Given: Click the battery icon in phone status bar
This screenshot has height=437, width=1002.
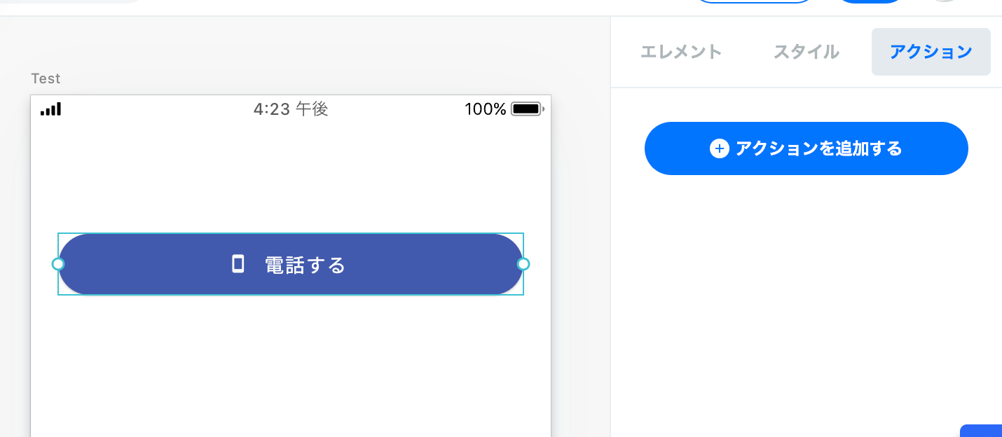Looking at the screenshot, I should (x=526, y=109).
